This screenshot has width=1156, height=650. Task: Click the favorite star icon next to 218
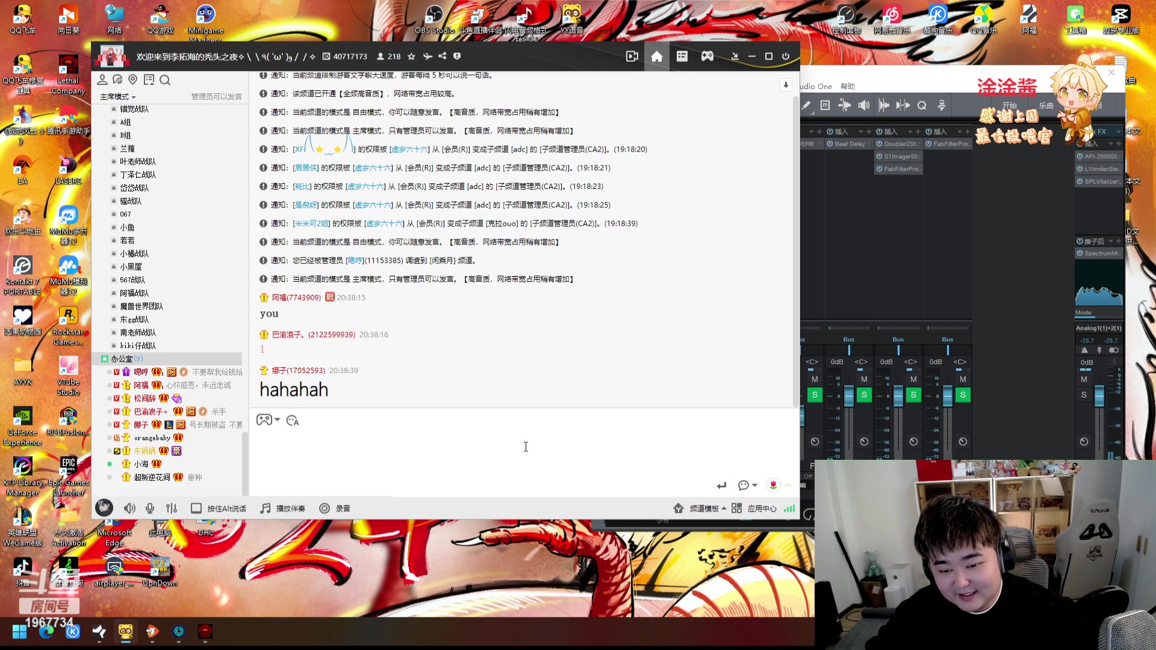pos(411,56)
